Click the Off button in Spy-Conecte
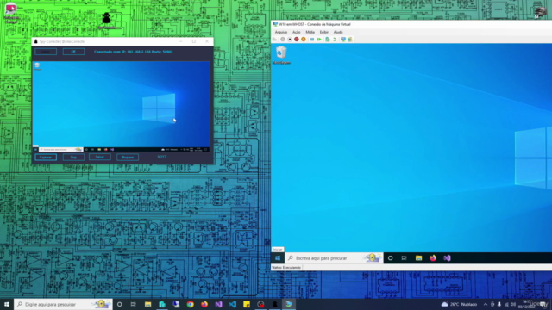The width and height of the screenshot is (552, 310). (73, 52)
